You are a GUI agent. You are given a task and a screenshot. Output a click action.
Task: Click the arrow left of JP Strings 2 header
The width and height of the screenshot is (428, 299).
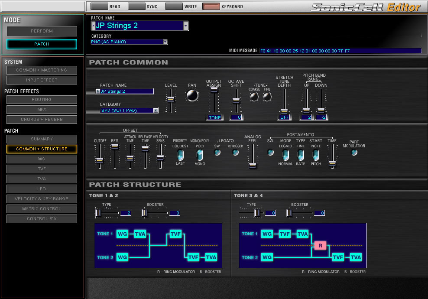tap(93, 26)
